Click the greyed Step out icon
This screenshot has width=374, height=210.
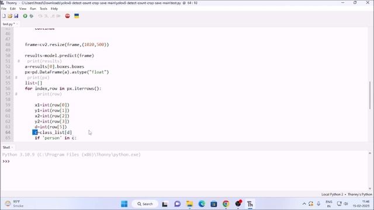[x=53, y=16]
